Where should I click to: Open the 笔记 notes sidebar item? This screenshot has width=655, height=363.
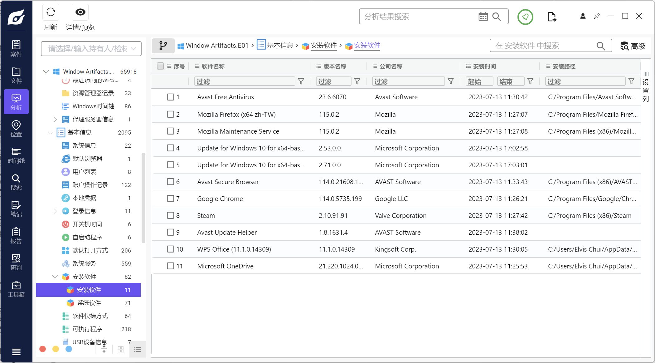point(16,209)
